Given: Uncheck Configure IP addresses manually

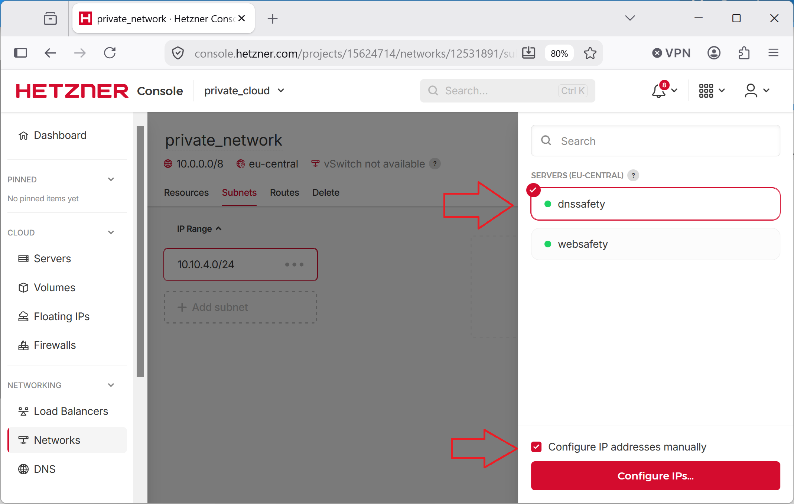Looking at the screenshot, I should click(536, 446).
